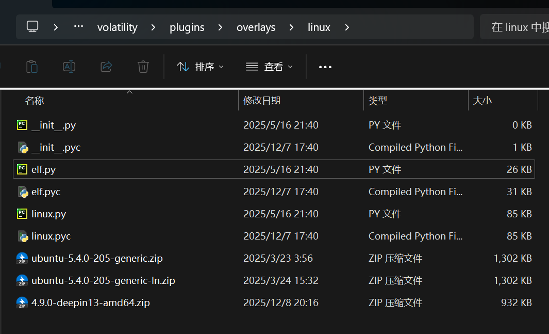Show hidden breadcrumb path ellipsis
This screenshot has width=549, height=334.
pyautogui.click(x=78, y=27)
